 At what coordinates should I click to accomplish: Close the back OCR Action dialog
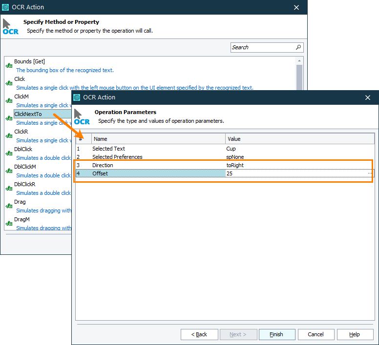296,7
